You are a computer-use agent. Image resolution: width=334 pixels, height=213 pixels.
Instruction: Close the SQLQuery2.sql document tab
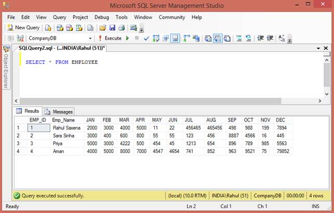coord(326,48)
